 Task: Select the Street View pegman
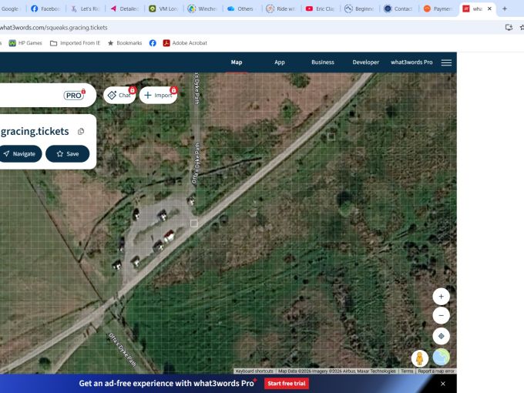(420, 358)
